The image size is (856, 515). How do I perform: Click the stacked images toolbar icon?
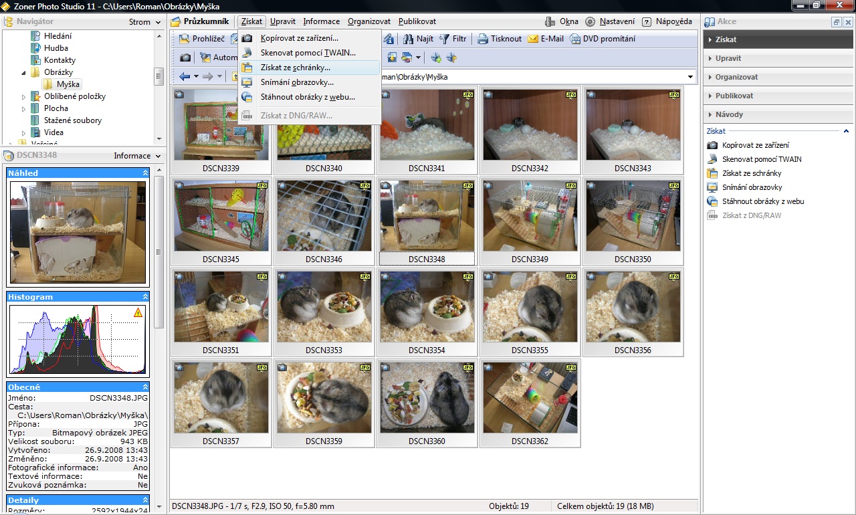point(407,58)
